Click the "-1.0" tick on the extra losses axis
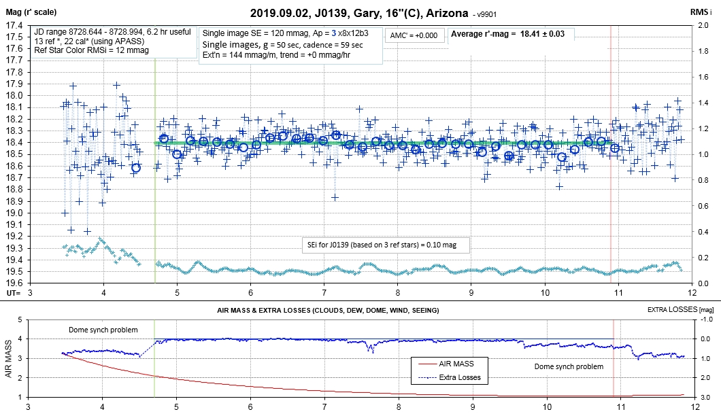 click(707, 319)
